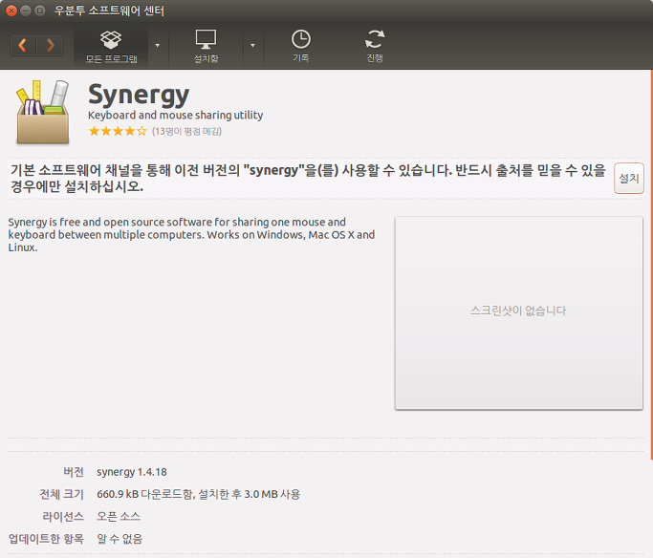The height and width of the screenshot is (558, 653).
Task: Open the 설치함 (Installed) view
Action: click(207, 46)
